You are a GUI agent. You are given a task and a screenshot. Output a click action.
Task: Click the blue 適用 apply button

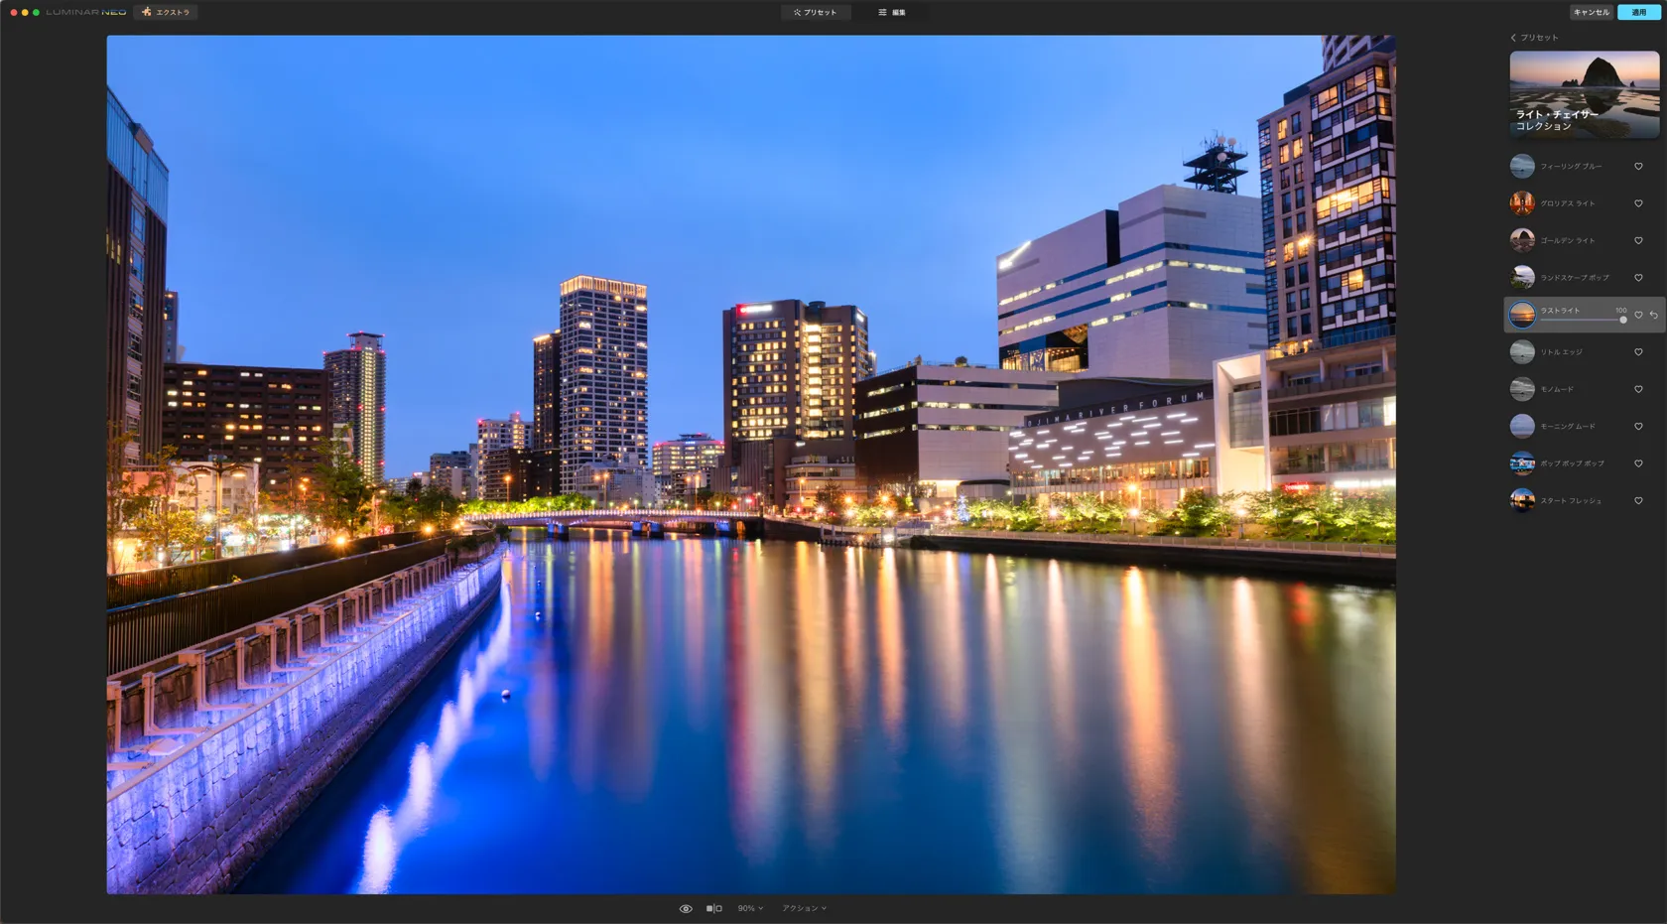coord(1638,12)
